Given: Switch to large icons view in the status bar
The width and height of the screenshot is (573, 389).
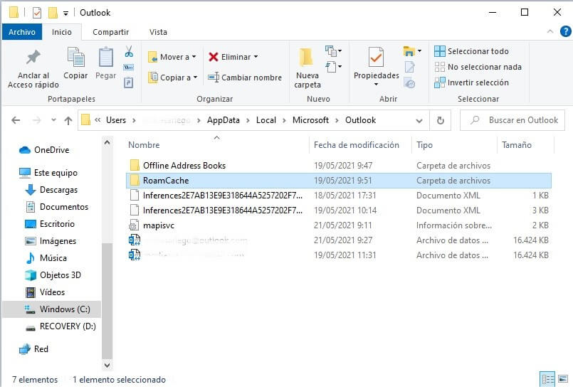Looking at the screenshot, I should click(563, 379).
